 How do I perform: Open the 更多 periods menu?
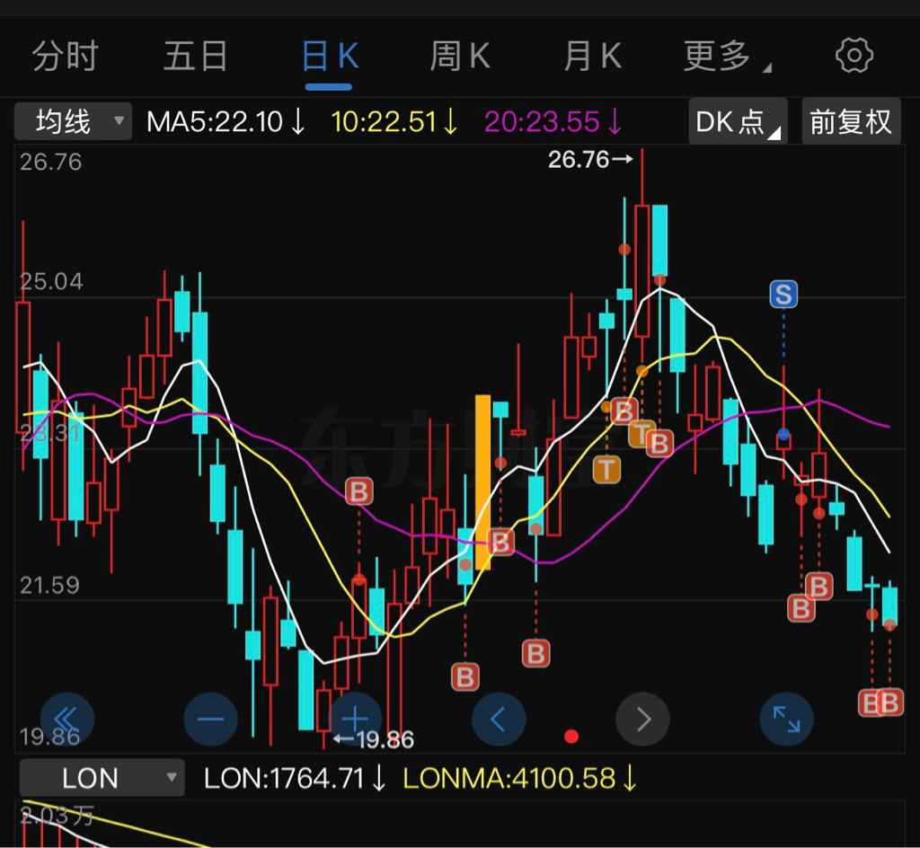(726, 57)
